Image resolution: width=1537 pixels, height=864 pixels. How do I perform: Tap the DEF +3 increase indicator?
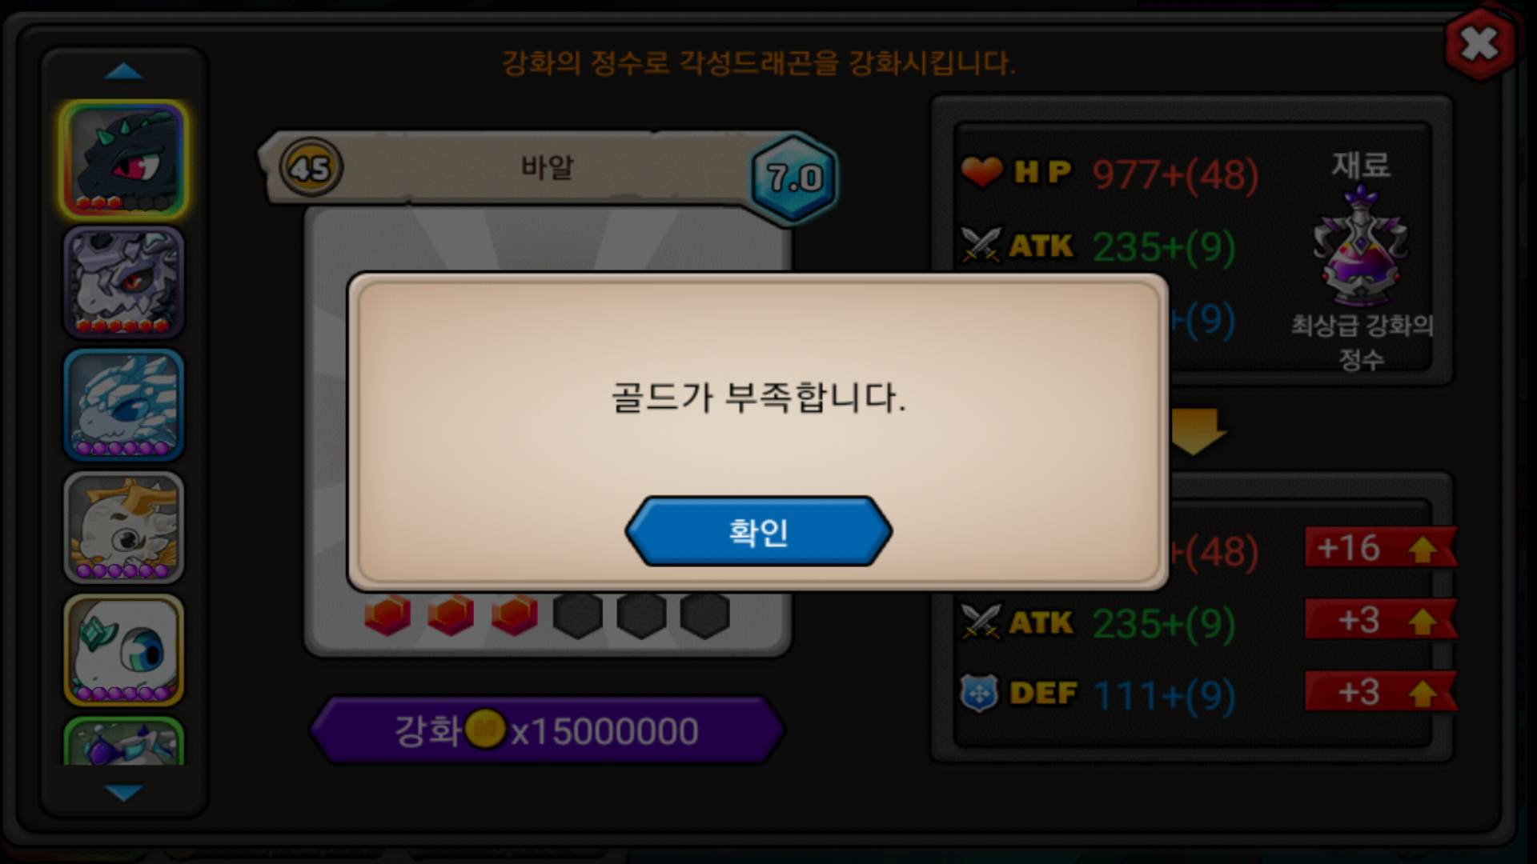1380,692
